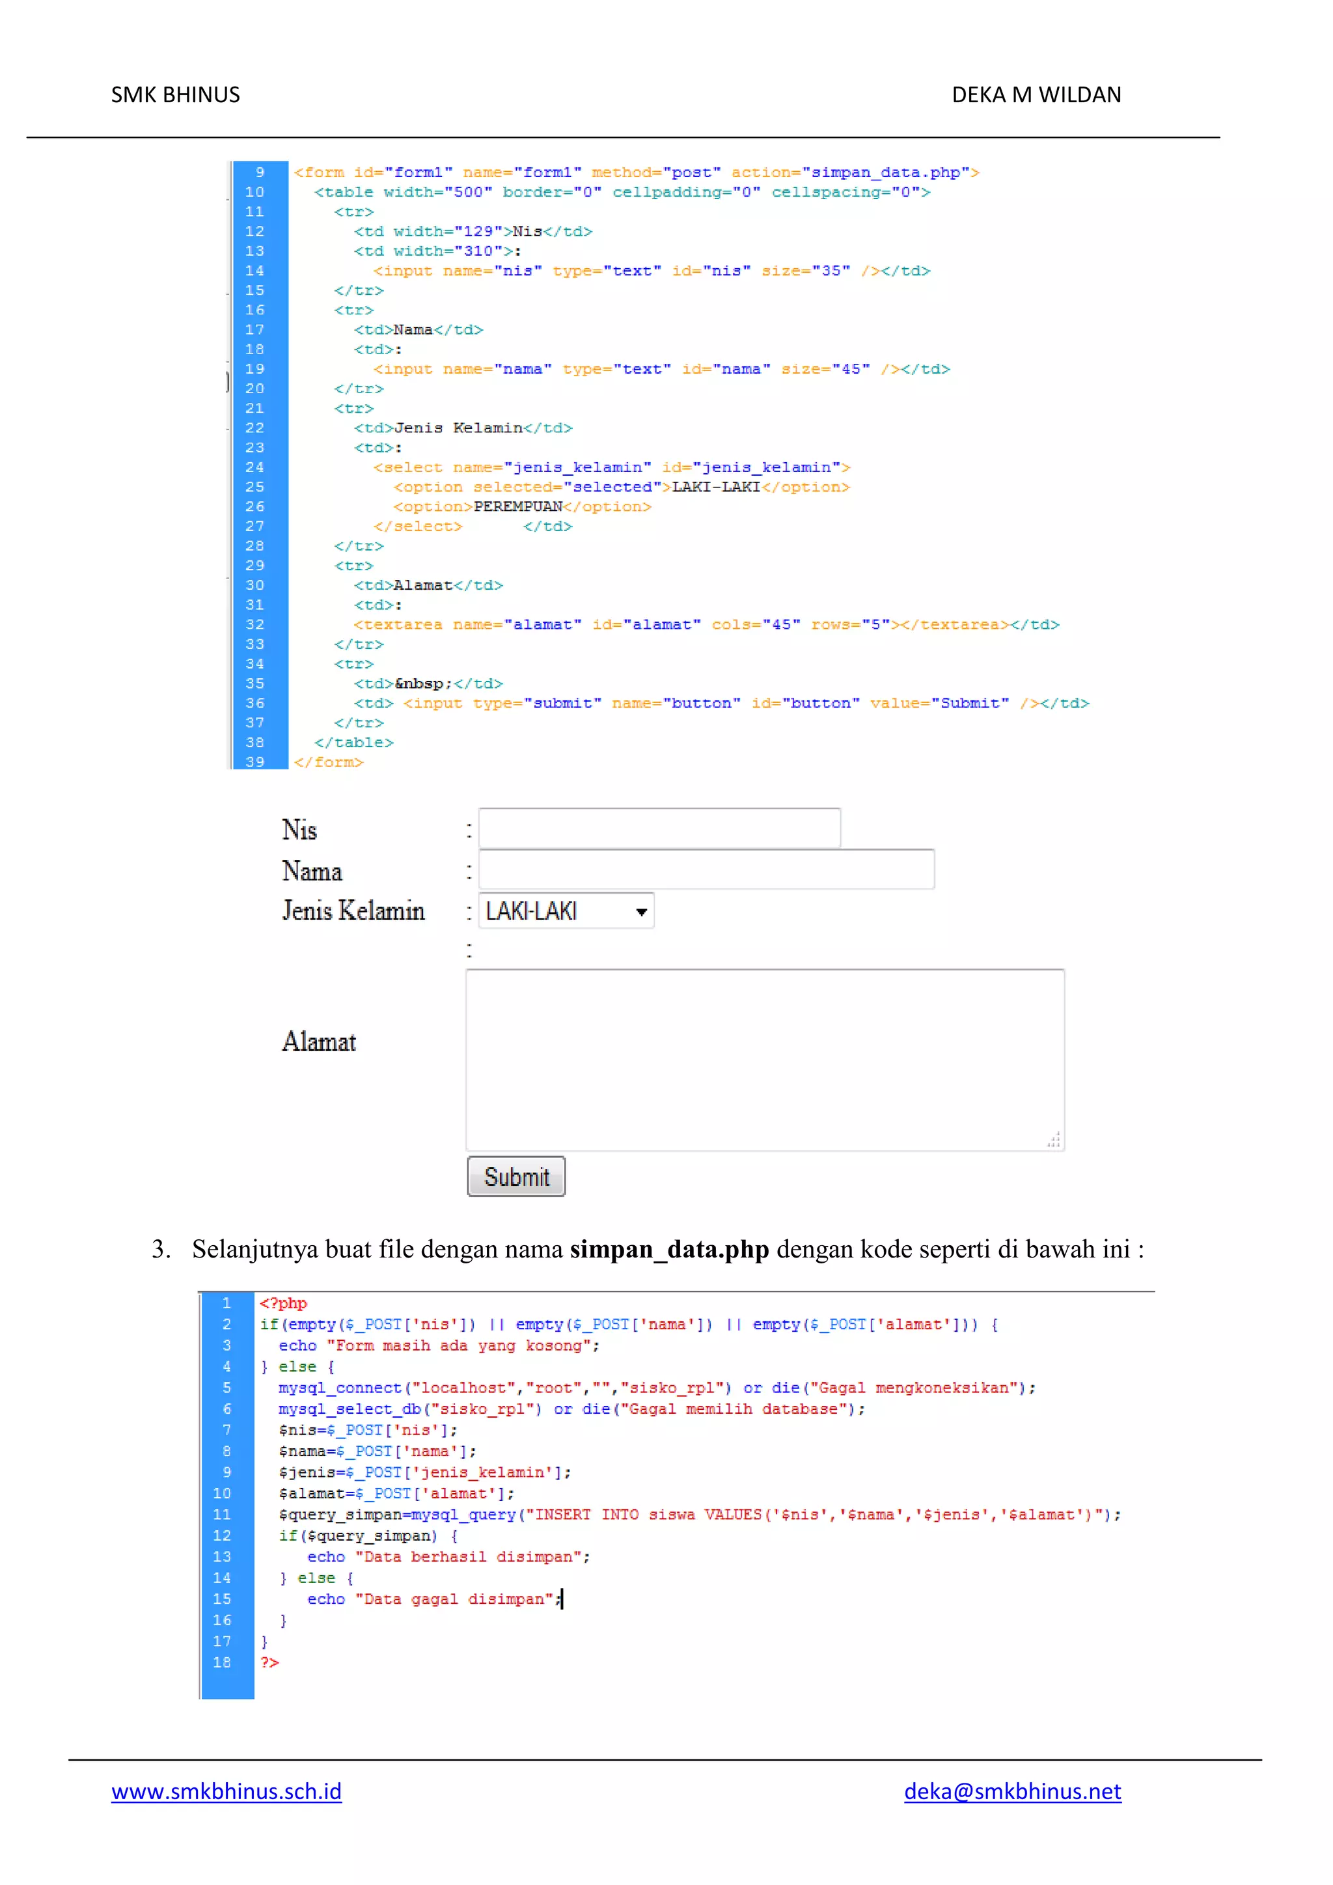The width and height of the screenshot is (1333, 1885).
Task: Click the mysql_connect code line
Action: [x=657, y=1388]
